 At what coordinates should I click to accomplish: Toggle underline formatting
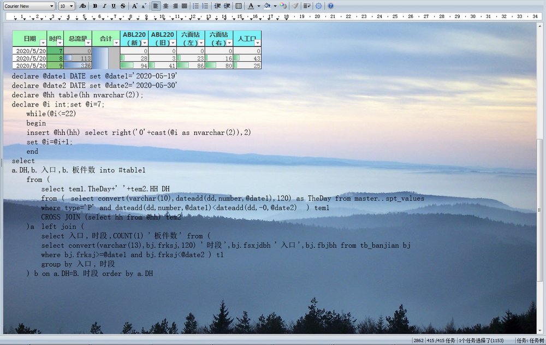pos(114,6)
